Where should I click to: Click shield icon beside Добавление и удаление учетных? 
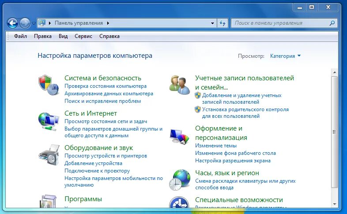[x=198, y=95]
